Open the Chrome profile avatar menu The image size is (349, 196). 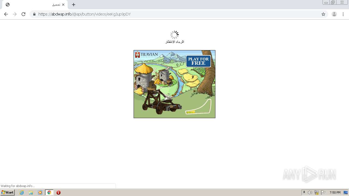click(x=334, y=14)
